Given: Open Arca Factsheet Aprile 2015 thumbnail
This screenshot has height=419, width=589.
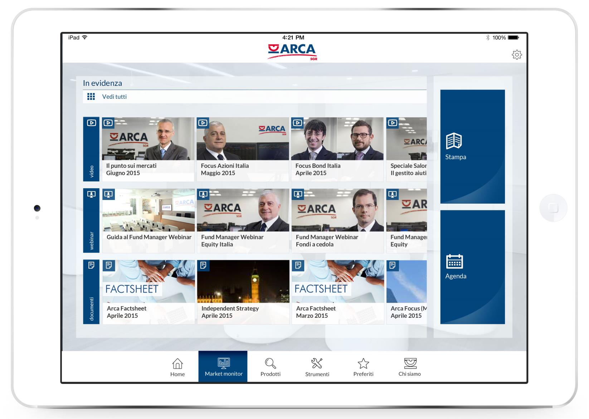Looking at the screenshot, I should coord(149,282).
